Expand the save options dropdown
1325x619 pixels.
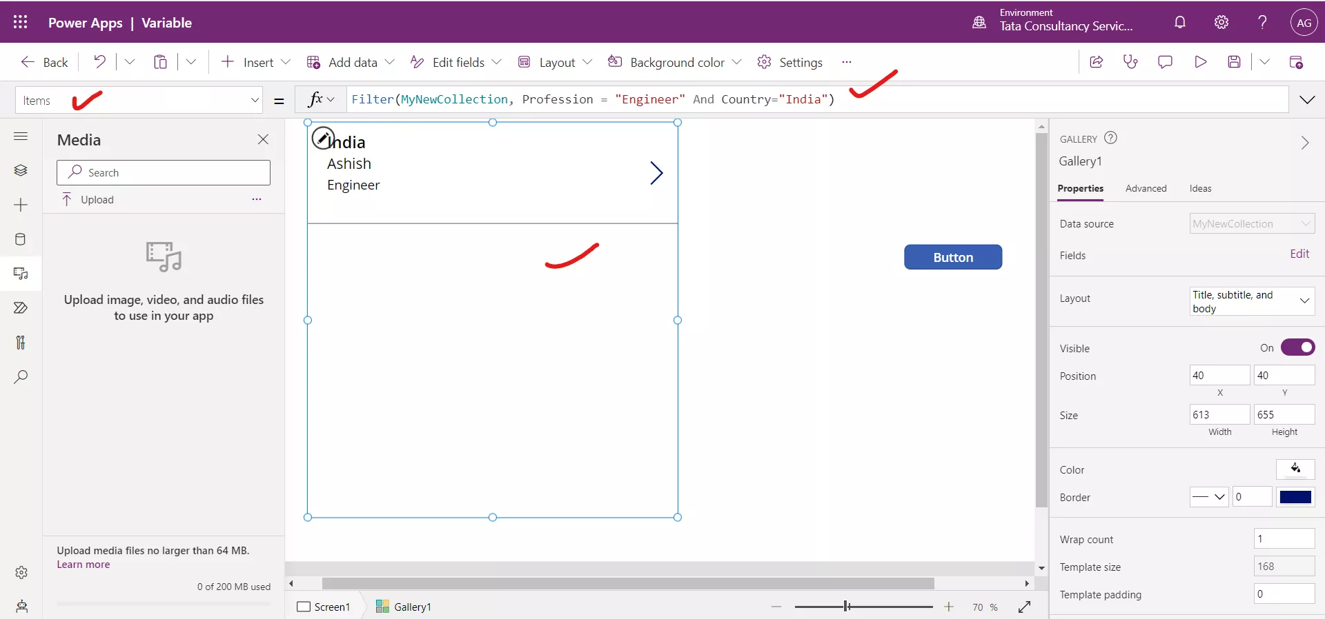click(x=1264, y=62)
